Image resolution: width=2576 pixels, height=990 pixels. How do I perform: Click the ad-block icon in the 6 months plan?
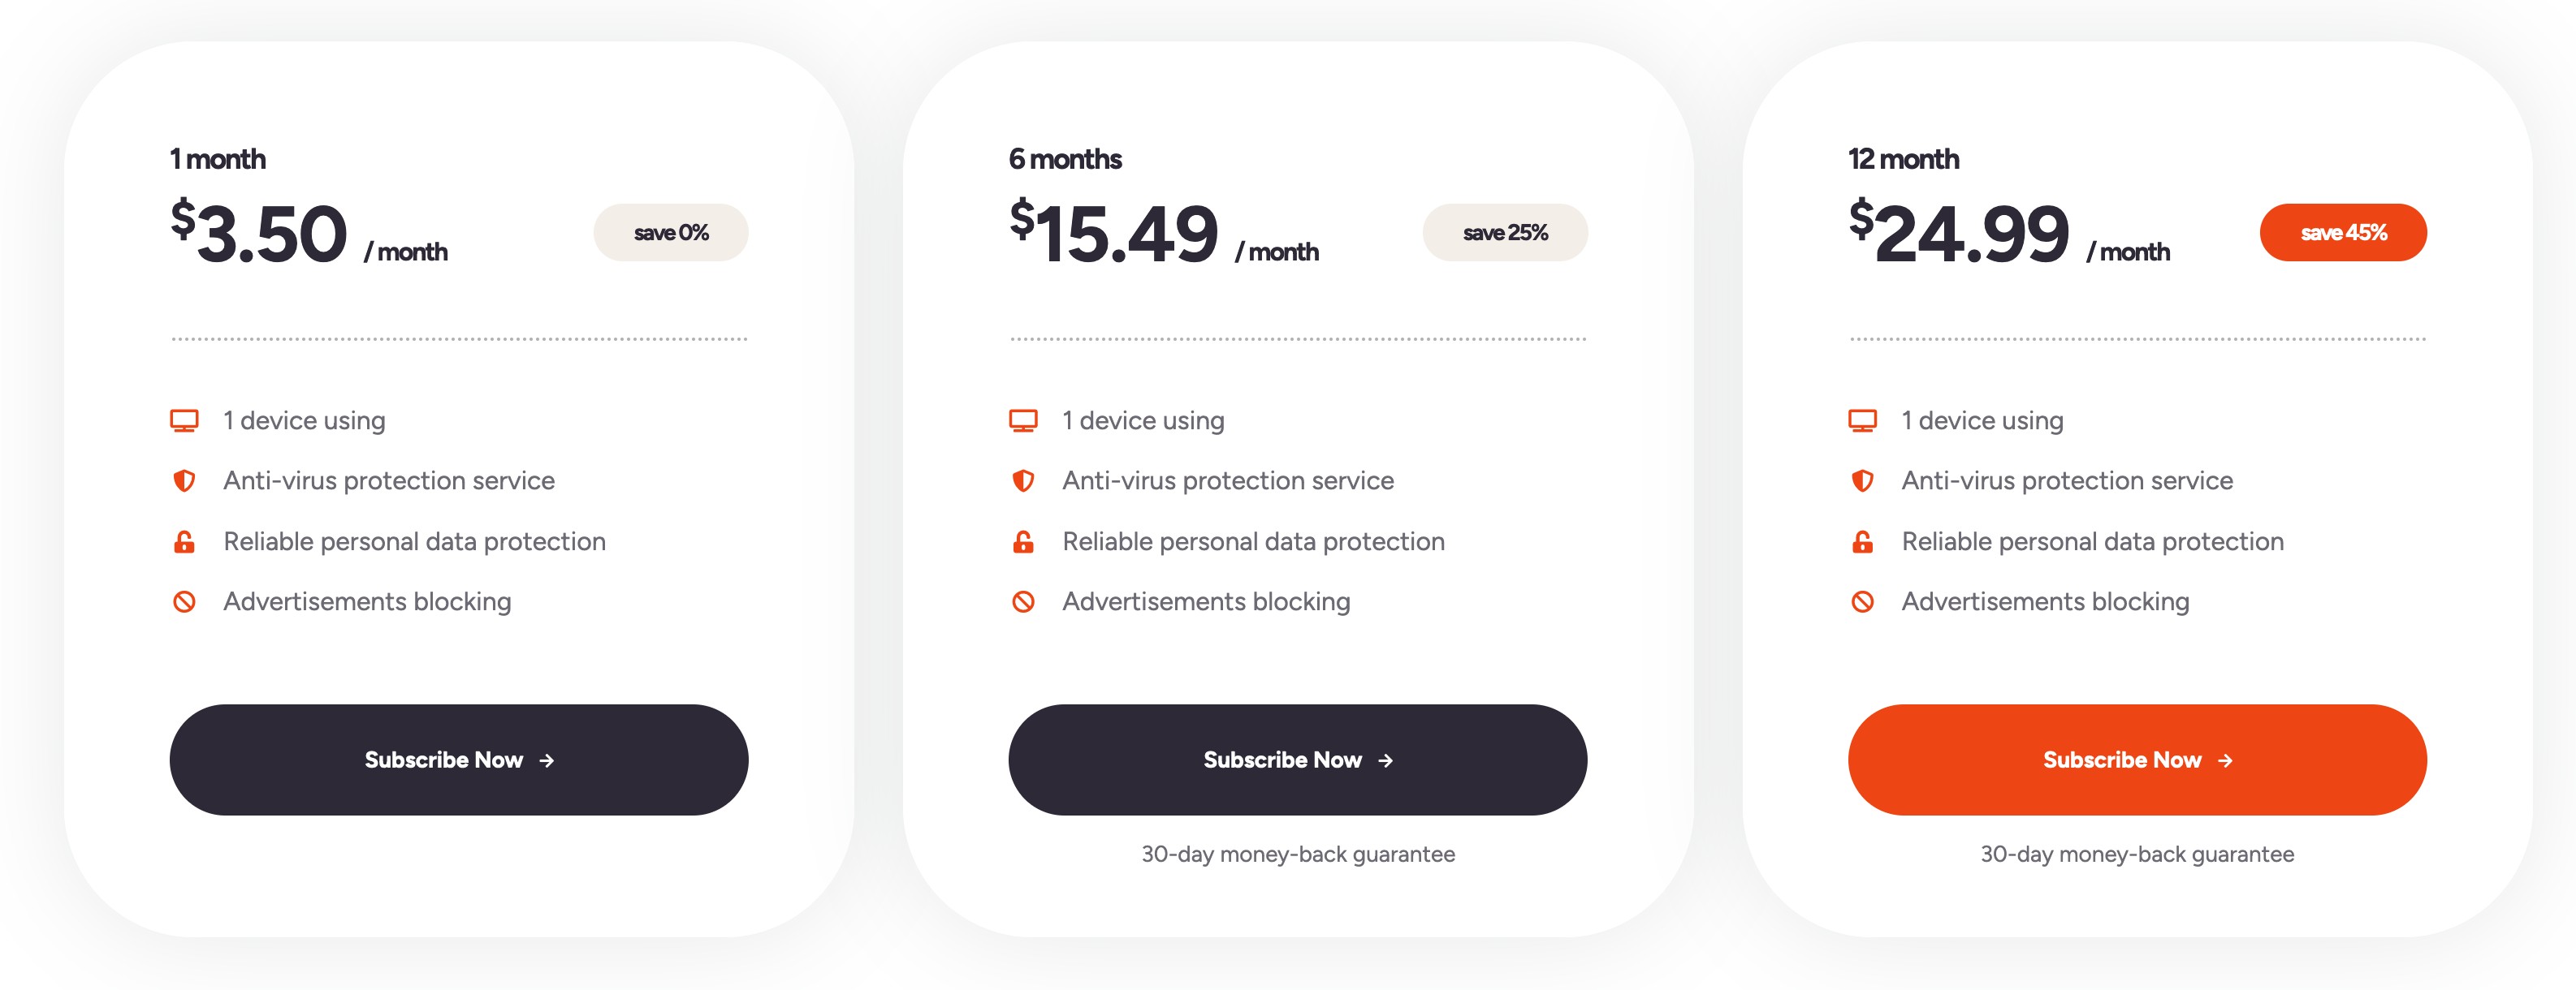point(1023,601)
